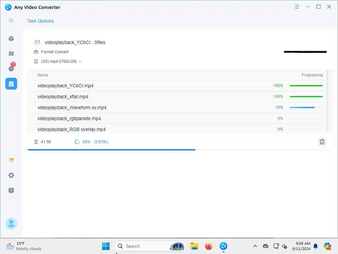This screenshot has height=254, width=338.
Task: Click the green progress bar of YCbCr.mp4
Action: point(306,86)
